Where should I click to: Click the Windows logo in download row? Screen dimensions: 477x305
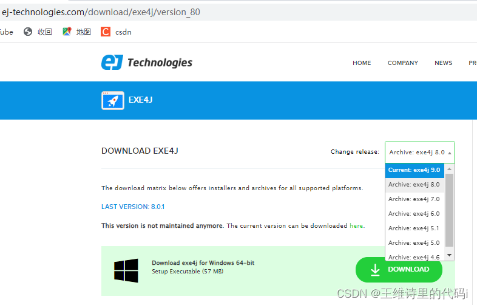coord(126,270)
